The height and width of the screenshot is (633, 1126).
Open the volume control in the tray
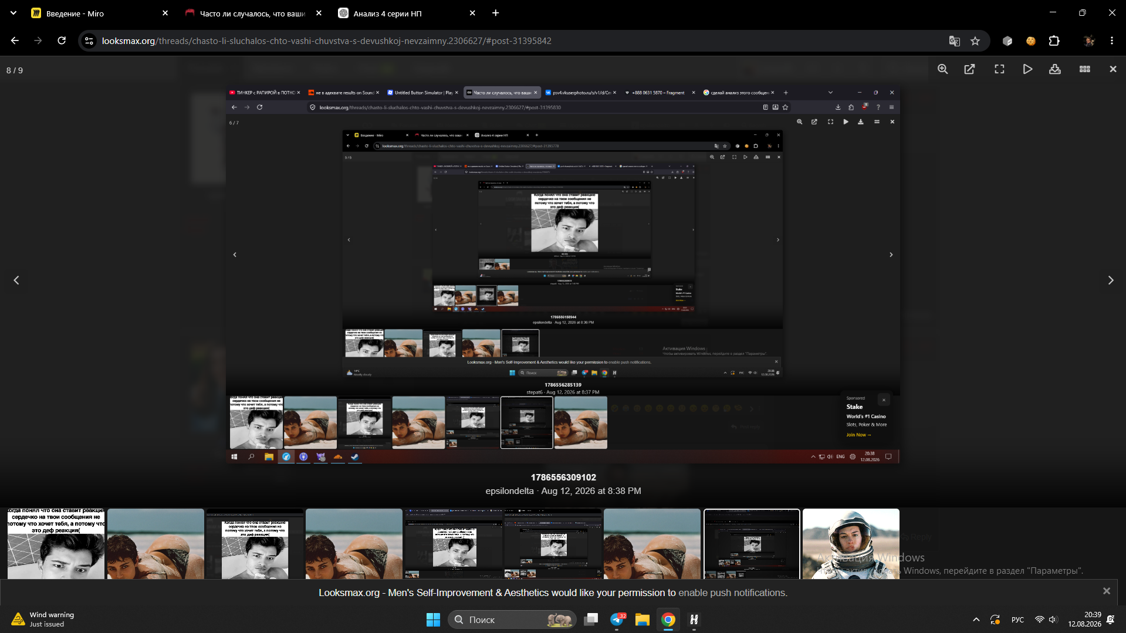click(1053, 620)
